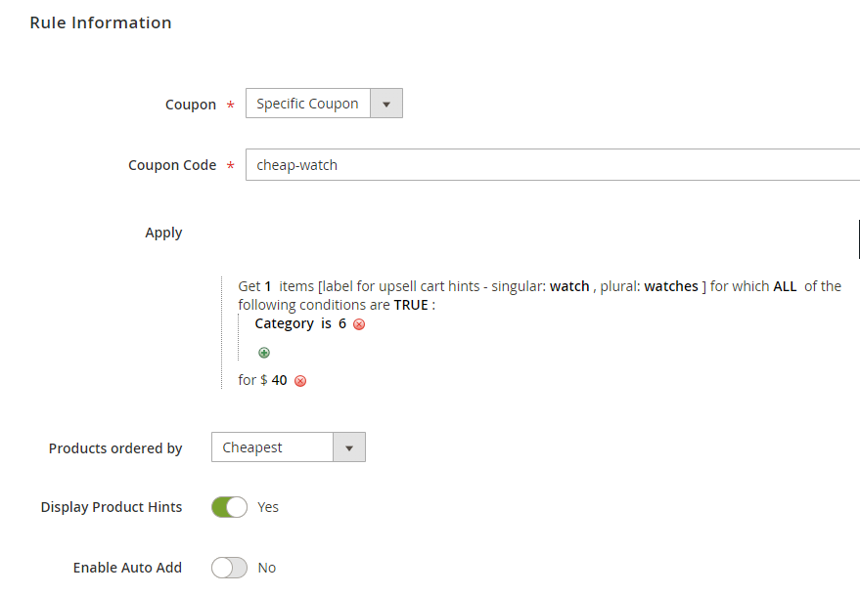Edit the category value 6

coord(342,323)
